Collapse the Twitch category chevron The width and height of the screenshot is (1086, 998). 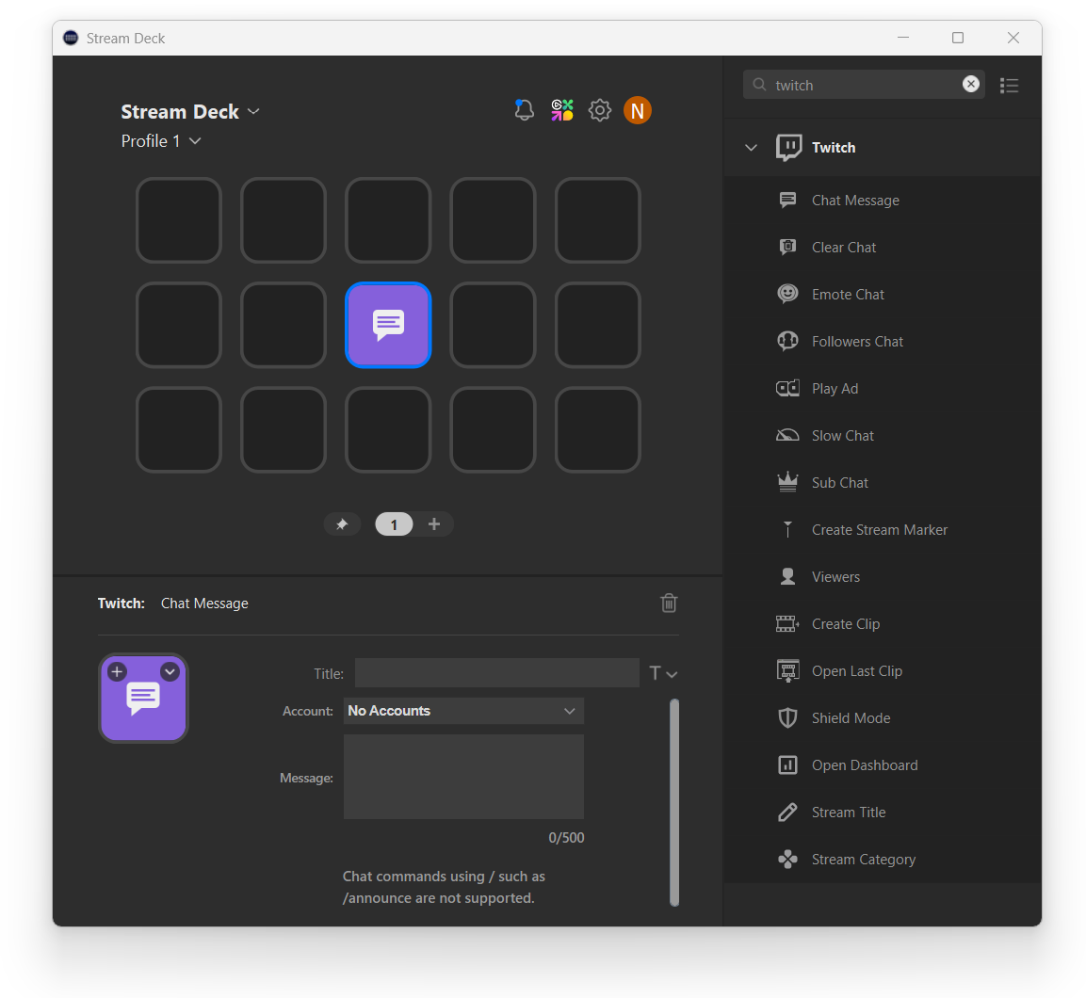pyautogui.click(x=751, y=148)
